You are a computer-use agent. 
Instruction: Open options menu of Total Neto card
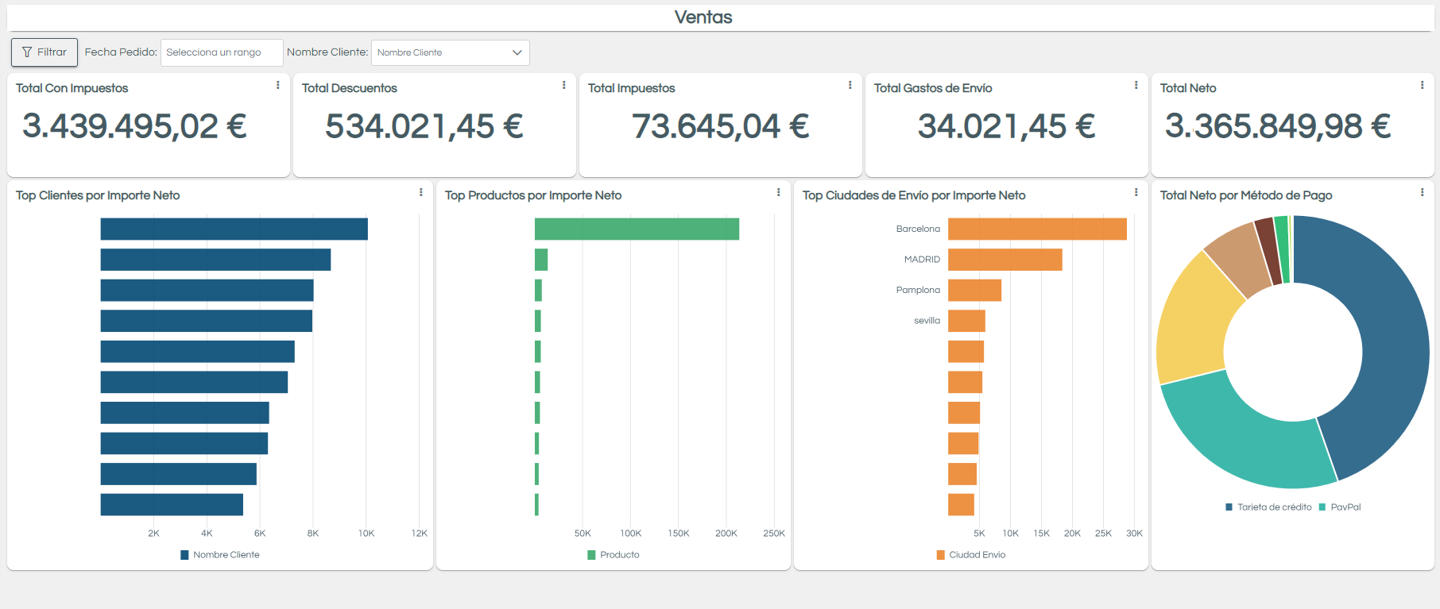(1422, 85)
